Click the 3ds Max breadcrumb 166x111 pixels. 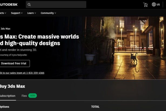click(x=5, y=29)
